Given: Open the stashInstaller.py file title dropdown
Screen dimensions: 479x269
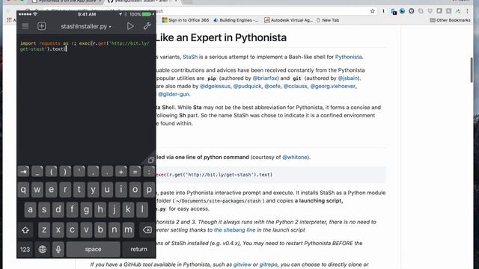Looking at the screenshot, I should [x=86, y=27].
